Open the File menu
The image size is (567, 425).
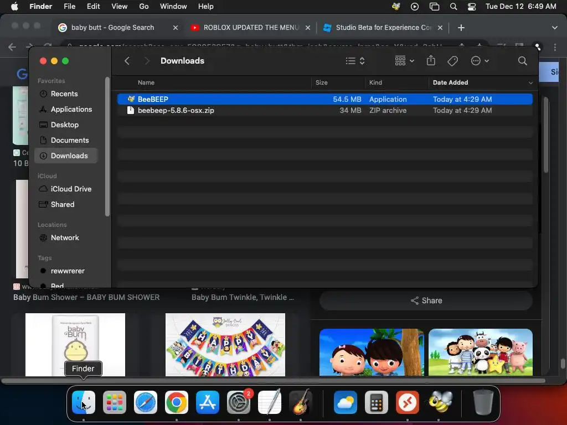69,7
